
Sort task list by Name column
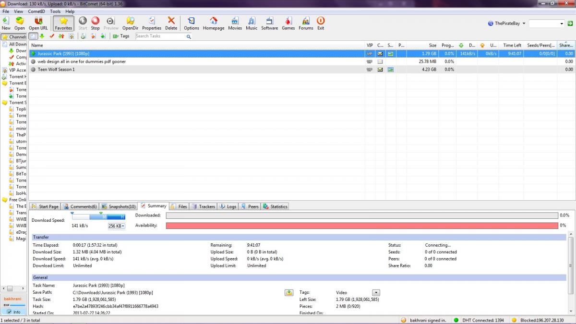coord(197,45)
